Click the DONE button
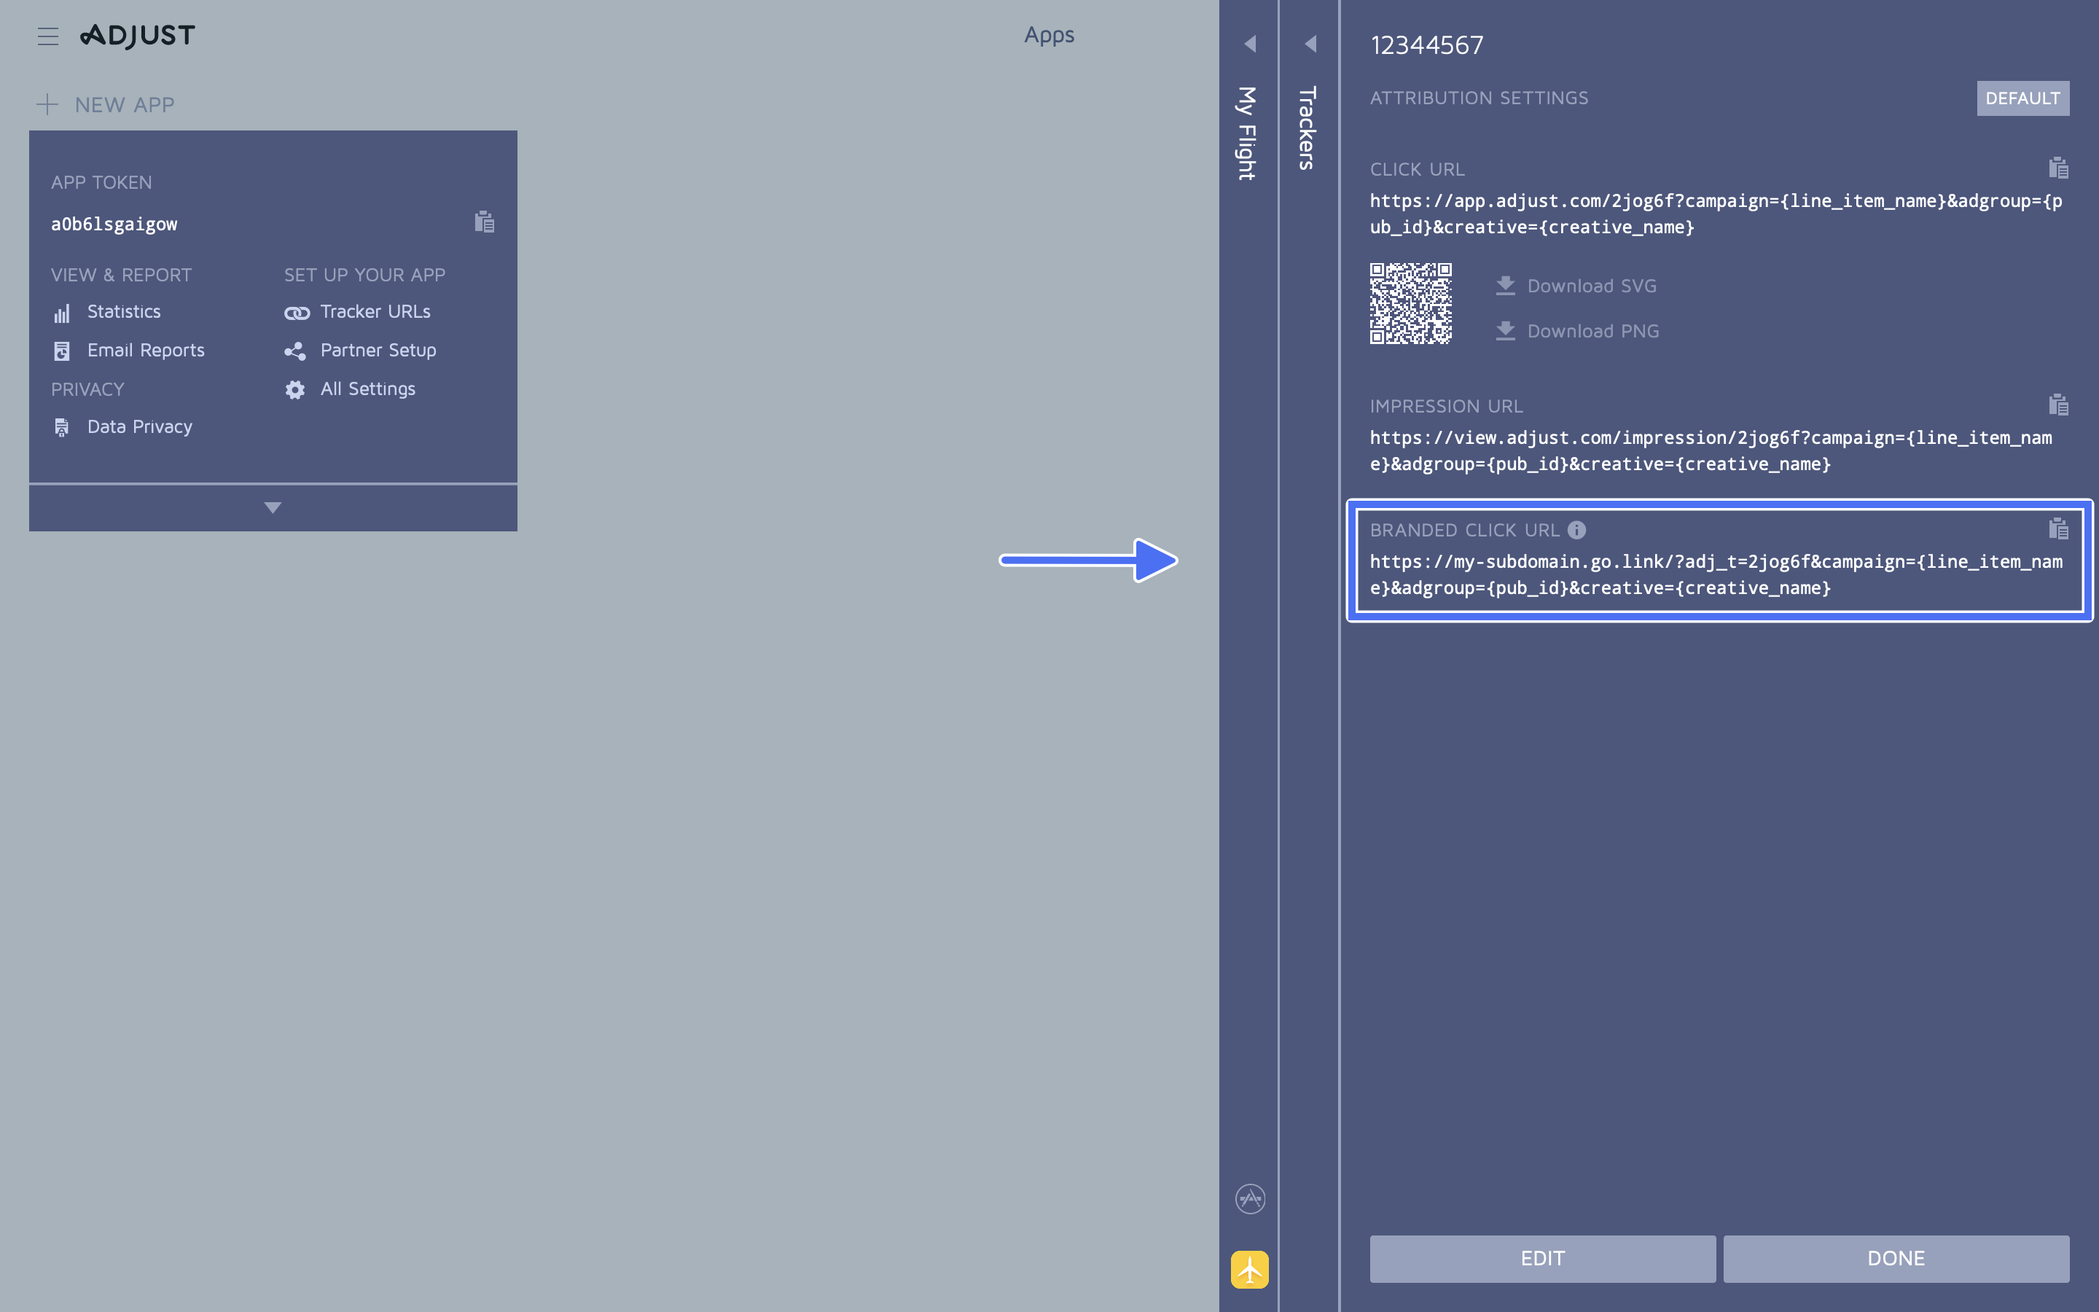 pyautogui.click(x=1896, y=1258)
